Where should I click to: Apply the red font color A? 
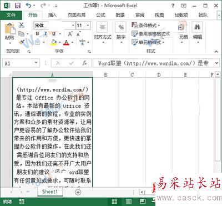coord(66,42)
